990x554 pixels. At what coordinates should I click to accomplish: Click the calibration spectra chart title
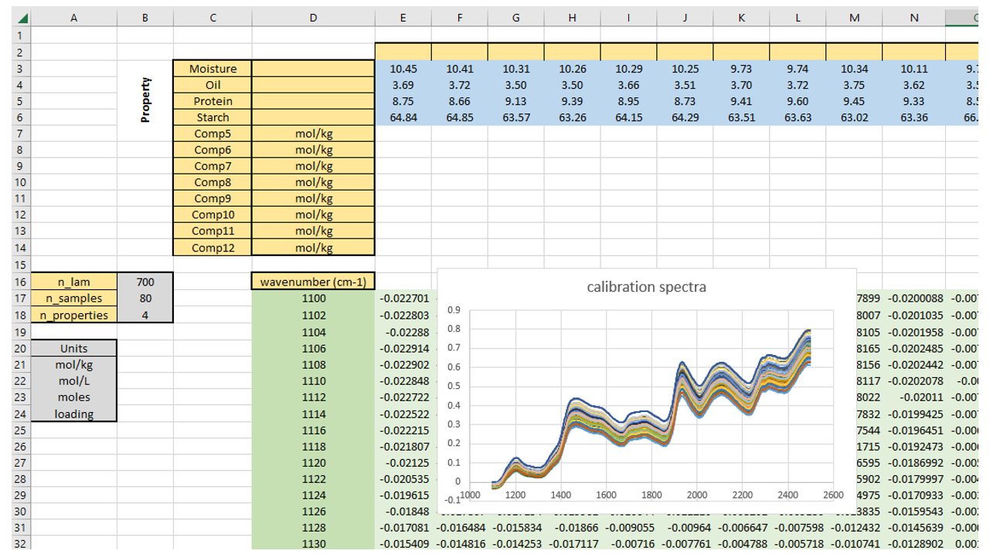646,287
